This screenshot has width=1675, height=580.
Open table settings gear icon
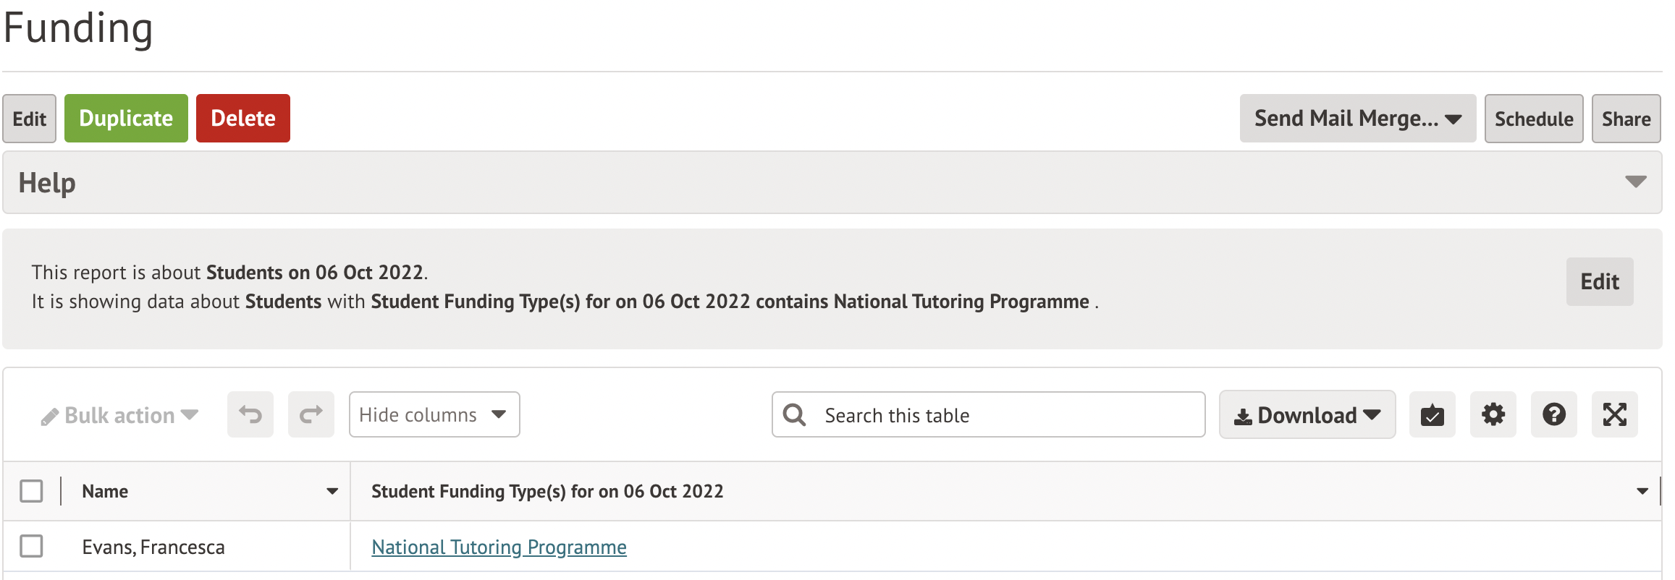(1493, 414)
